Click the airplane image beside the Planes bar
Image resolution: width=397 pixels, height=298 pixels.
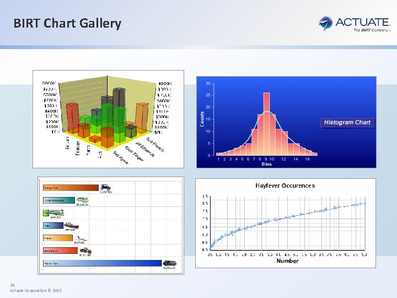point(81,238)
